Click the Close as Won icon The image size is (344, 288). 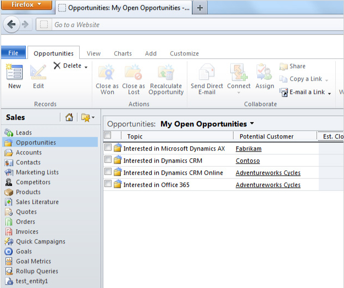pos(107,73)
